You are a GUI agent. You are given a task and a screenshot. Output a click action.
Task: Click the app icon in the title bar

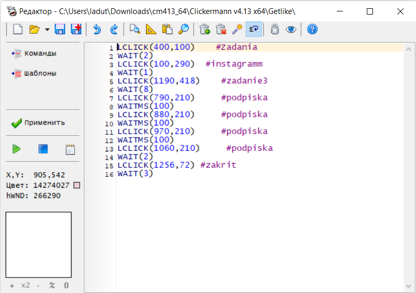[x=11, y=11]
